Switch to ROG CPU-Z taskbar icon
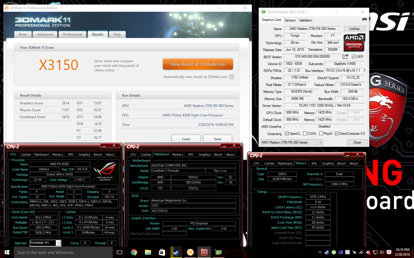 [204, 252]
